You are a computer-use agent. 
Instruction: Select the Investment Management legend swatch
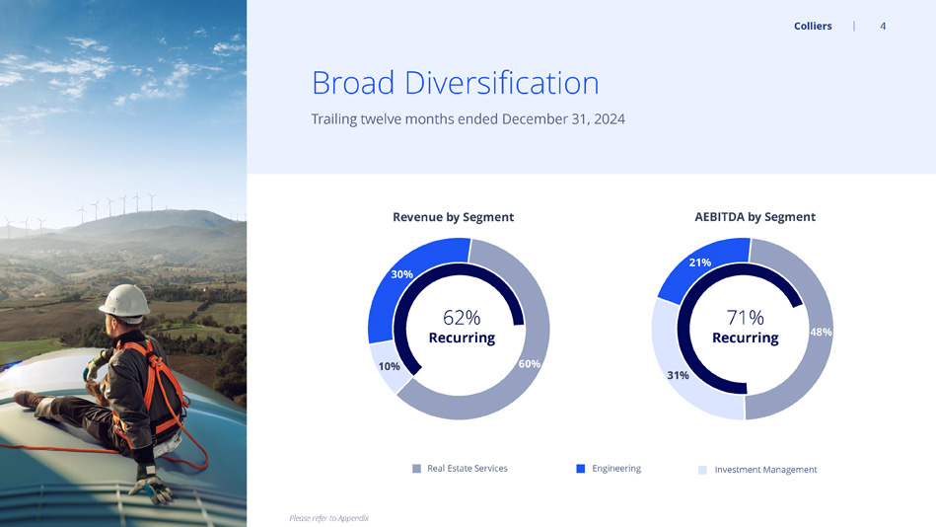pos(702,470)
